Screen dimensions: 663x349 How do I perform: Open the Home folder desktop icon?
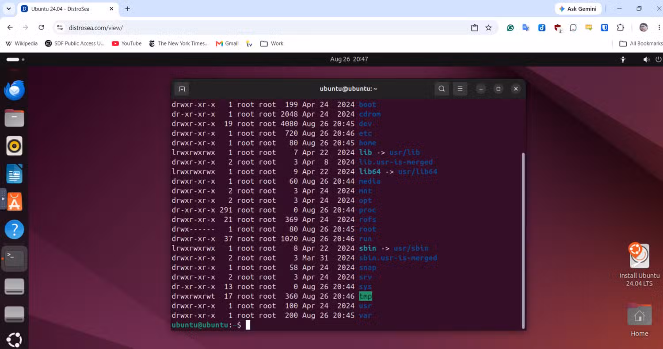click(x=639, y=321)
